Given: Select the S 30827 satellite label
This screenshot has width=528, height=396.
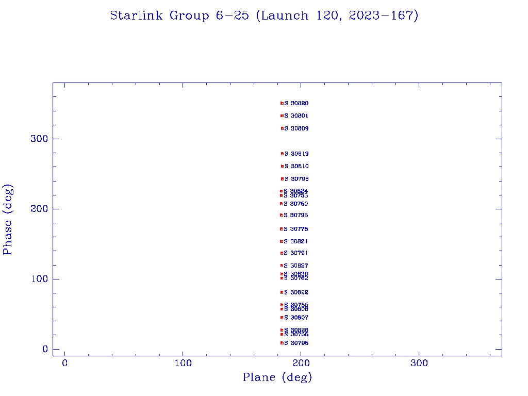Looking at the screenshot, I should (x=296, y=266).
